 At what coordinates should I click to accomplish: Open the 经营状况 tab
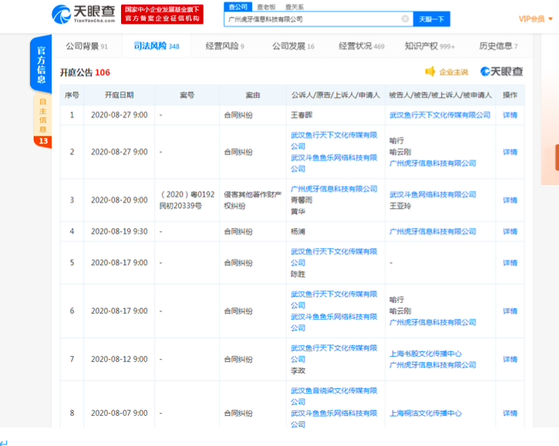click(x=362, y=46)
